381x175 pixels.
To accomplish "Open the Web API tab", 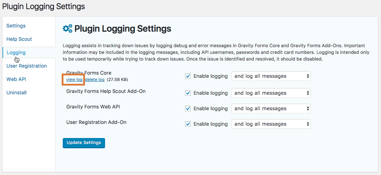I will 16,79.
